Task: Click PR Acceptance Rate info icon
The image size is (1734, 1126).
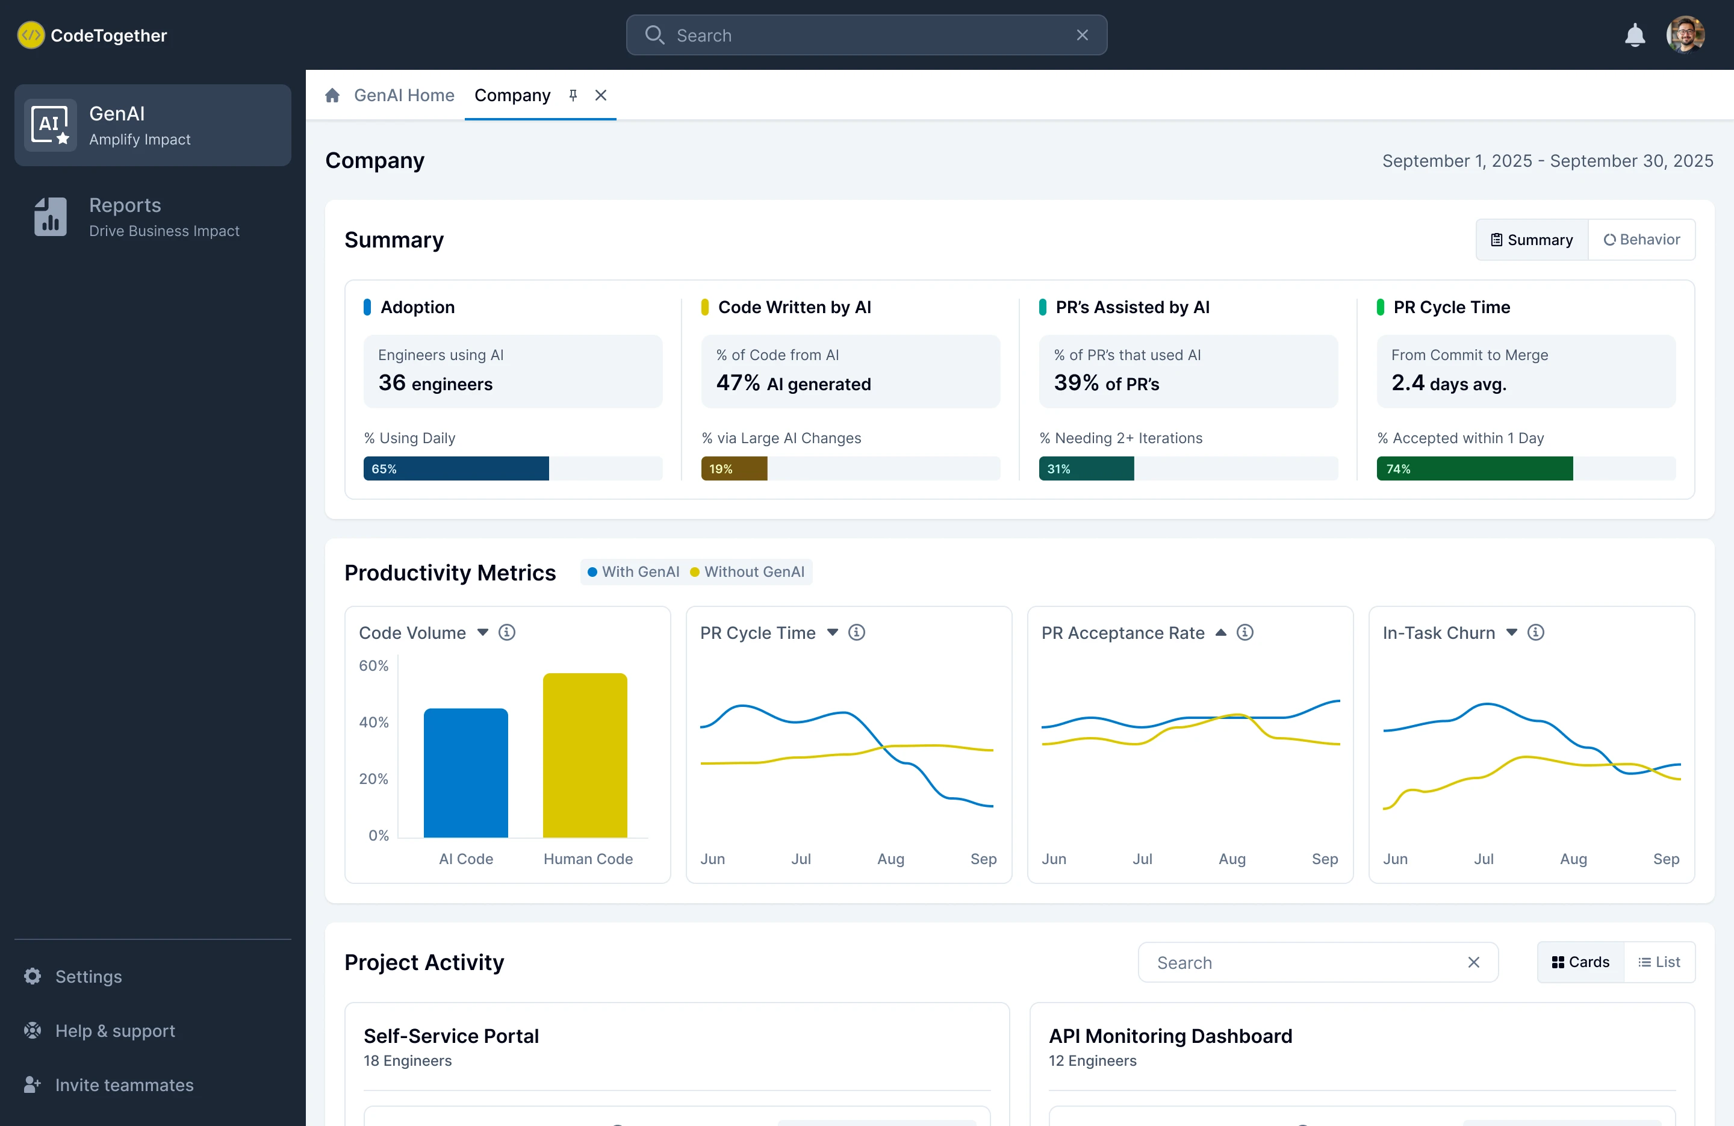Action: point(1245,633)
